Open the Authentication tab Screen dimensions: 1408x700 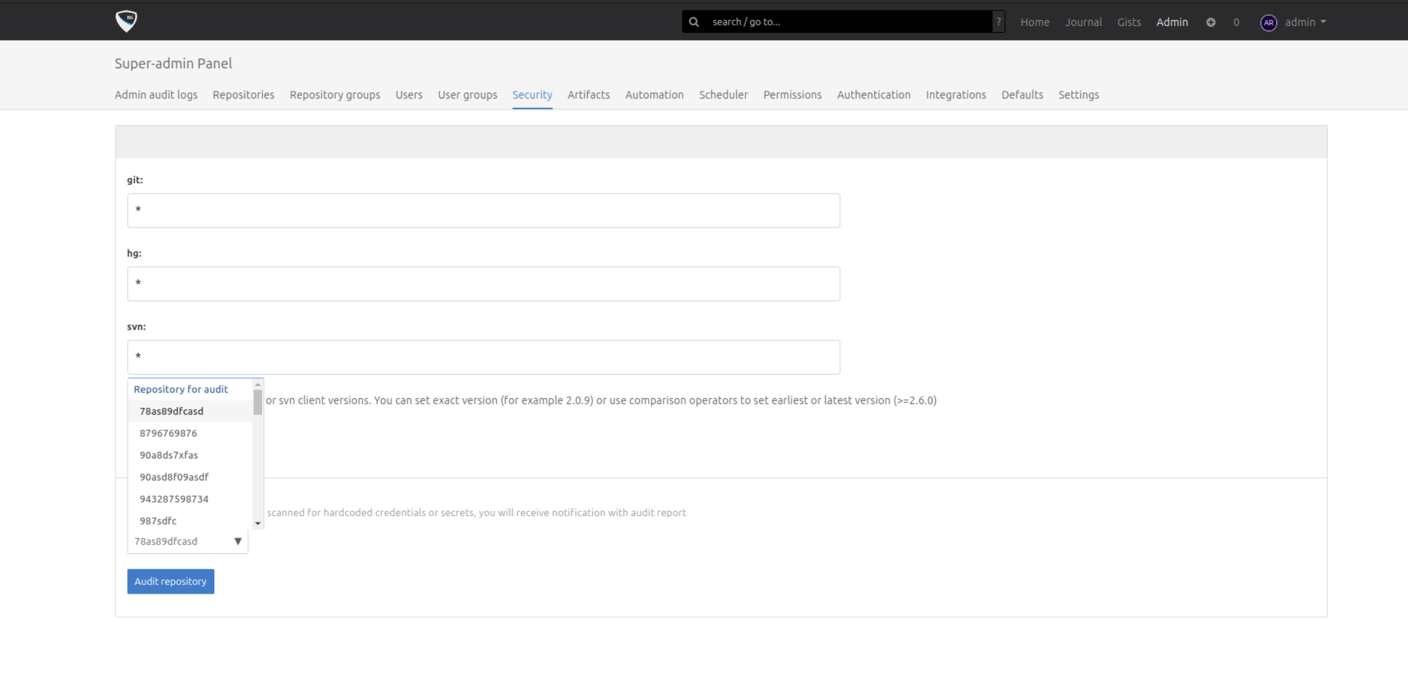point(874,95)
